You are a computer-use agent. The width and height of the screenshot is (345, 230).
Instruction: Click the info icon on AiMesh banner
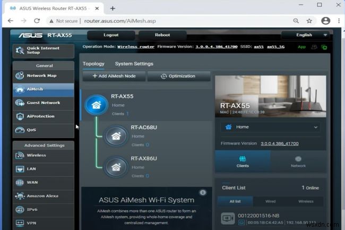click(203, 193)
